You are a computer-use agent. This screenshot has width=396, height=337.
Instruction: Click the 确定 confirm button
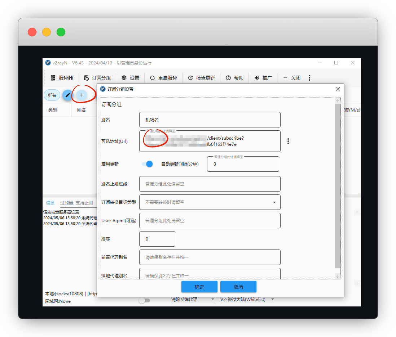point(199,287)
